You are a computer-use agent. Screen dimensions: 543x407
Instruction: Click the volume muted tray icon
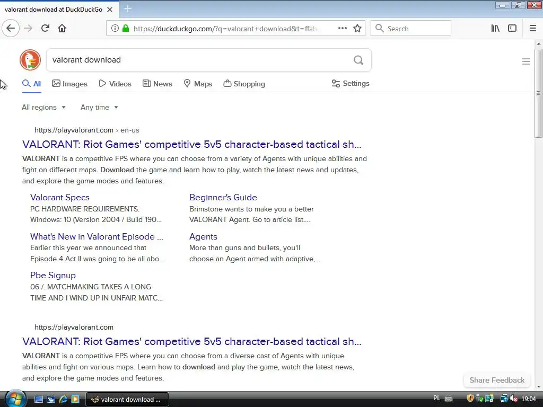tap(514, 399)
